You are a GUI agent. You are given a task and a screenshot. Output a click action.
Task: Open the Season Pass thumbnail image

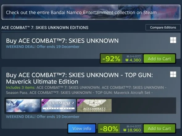pyautogui.click(x=59, y=106)
